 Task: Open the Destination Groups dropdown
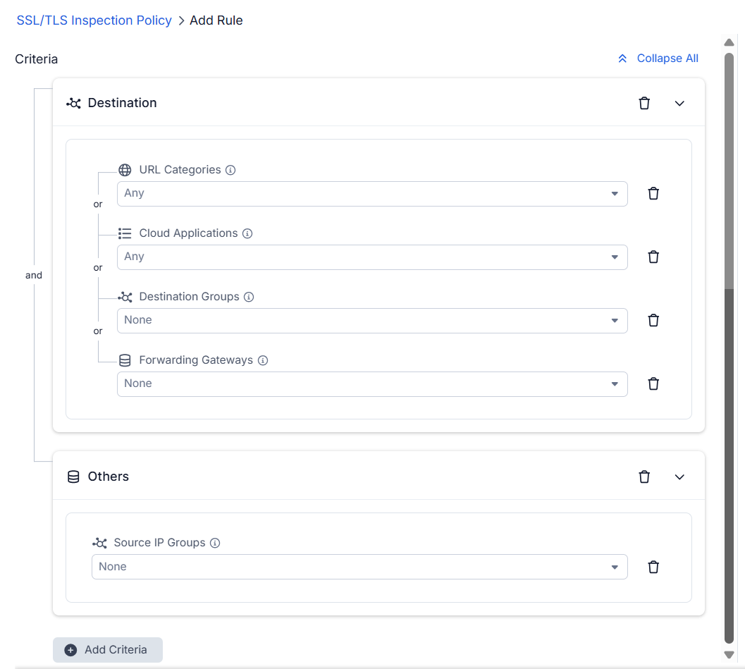pyautogui.click(x=372, y=320)
